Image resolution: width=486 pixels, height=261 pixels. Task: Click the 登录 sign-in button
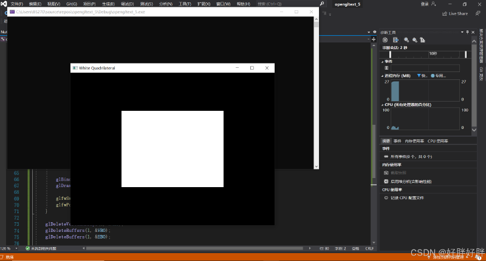428,4
